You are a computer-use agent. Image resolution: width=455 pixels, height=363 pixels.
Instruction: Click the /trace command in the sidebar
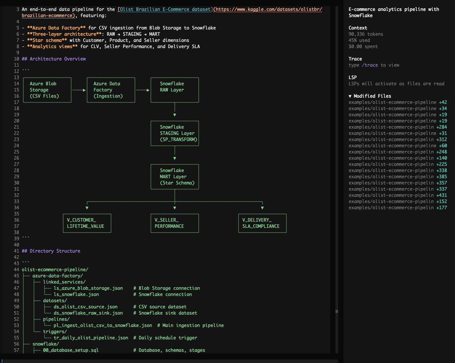pyautogui.click(x=371, y=65)
